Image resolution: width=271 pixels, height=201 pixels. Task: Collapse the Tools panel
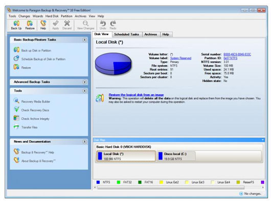tap(84, 91)
